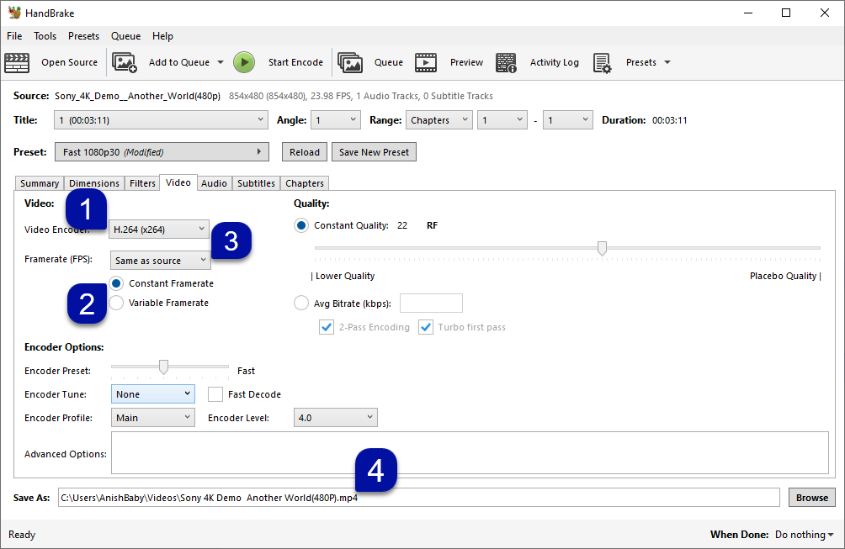Open the Framerate Same as source dropdown
Screen dimensions: 845x549
(x=161, y=261)
